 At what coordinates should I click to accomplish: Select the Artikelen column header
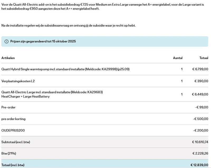click(8, 58)
